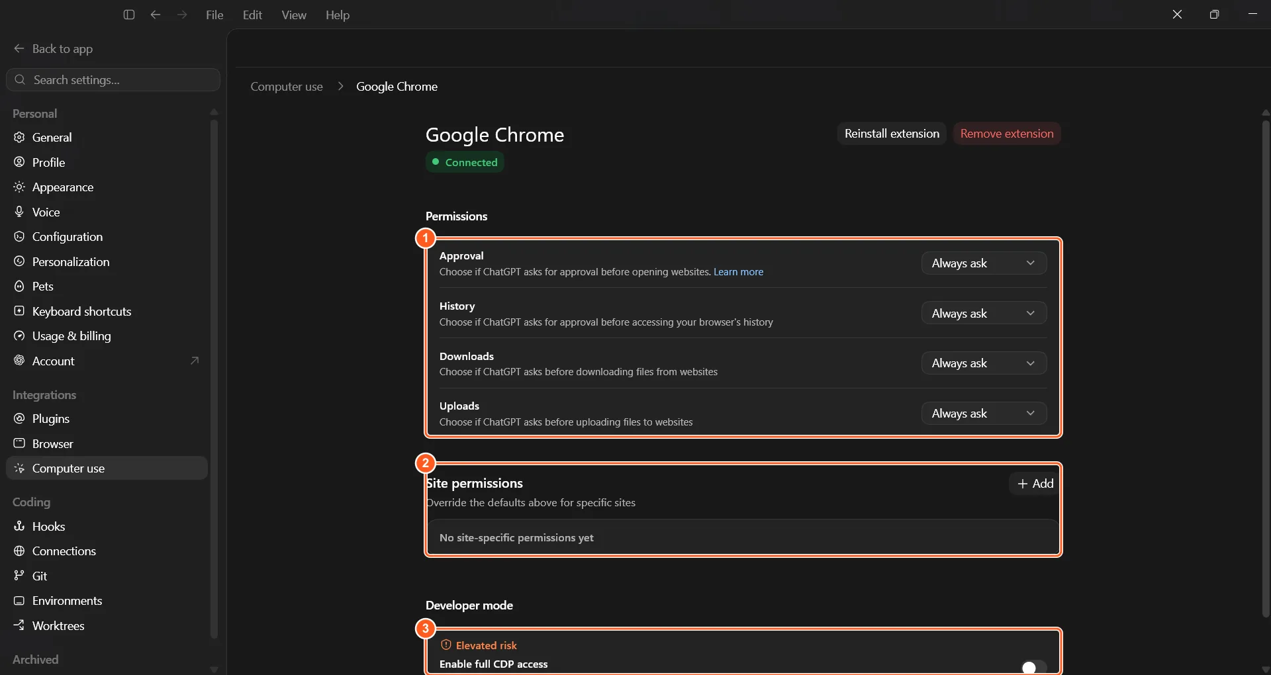Viewport: 1271px width, 675px height.
Task: Click the Keyboard shortcuts icon
Action: pyautogui.click(x=19, y=311)
